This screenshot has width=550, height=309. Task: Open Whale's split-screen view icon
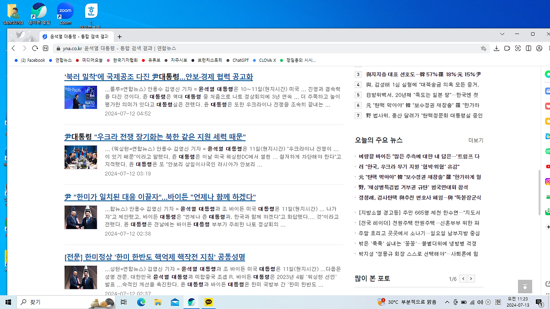click(529, 48)
